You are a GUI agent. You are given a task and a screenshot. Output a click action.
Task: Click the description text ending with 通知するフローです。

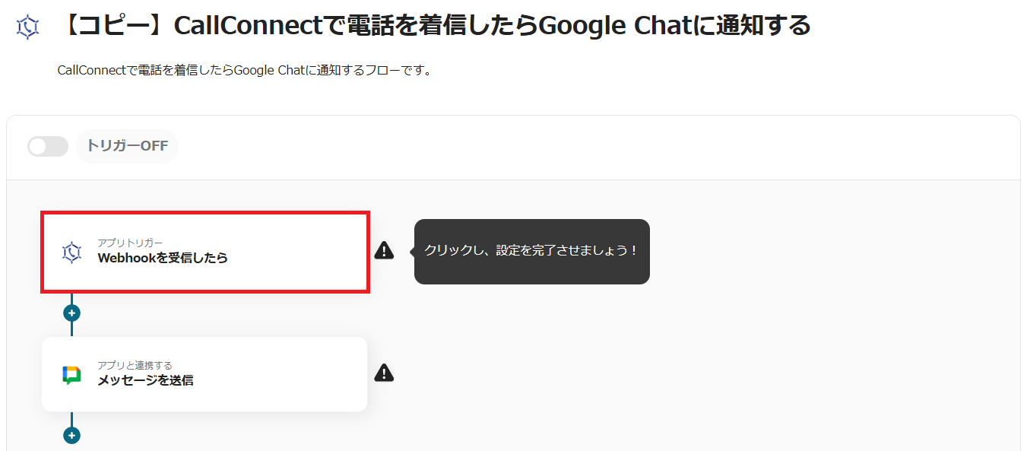245,70
